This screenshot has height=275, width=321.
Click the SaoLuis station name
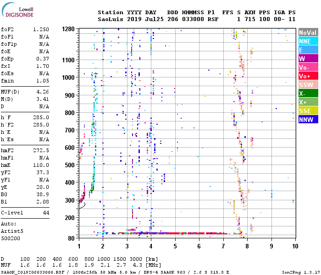[111, 19]
